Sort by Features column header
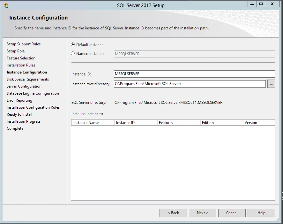This screenshot has width=283, height=224. pos(179,123)
